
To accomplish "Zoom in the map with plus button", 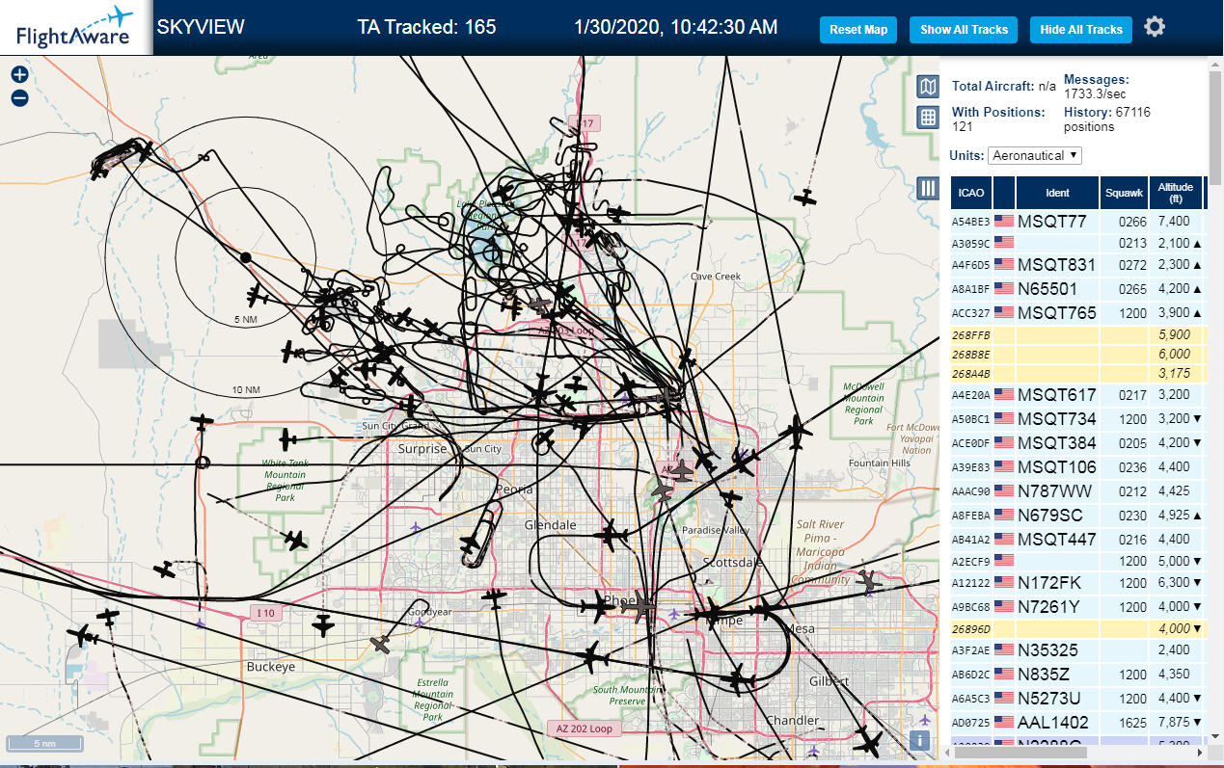I will pyautogui.click(x=19, y=74).
